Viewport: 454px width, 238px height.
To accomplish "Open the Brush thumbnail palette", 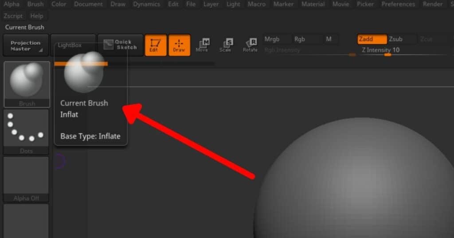I will tap(27, 84).
